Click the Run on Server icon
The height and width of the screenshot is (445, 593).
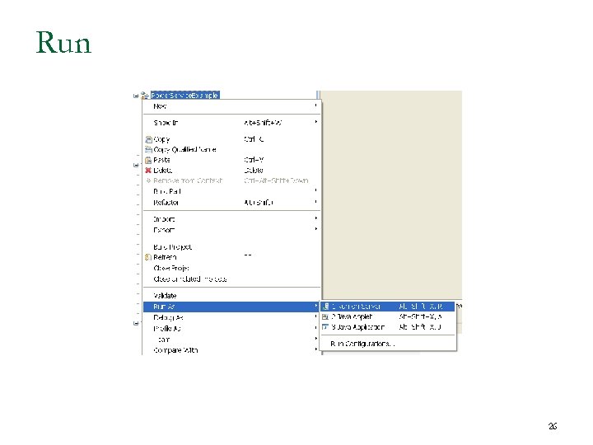point(325,306)
